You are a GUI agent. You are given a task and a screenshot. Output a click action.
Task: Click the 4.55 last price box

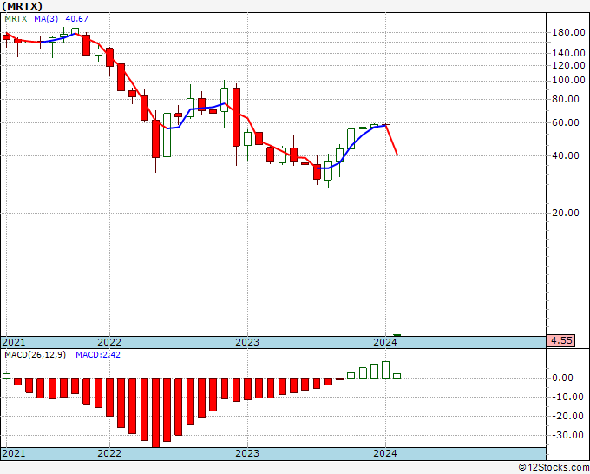coord(561,340)
